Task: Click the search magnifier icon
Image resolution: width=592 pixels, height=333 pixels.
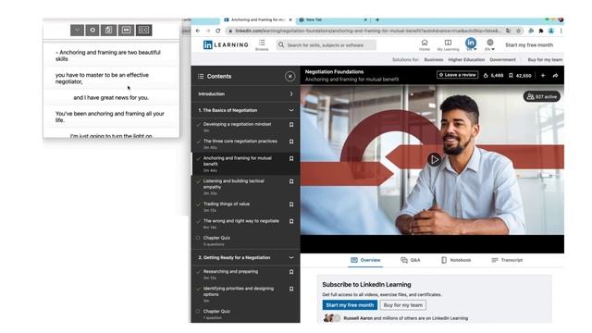Action: click(281, 45)
